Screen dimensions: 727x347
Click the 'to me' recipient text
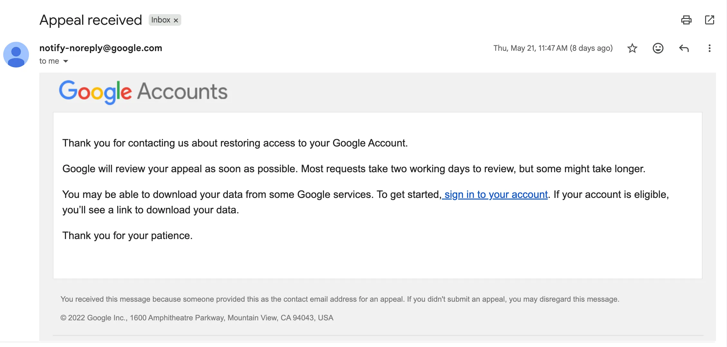pos(49,61)
